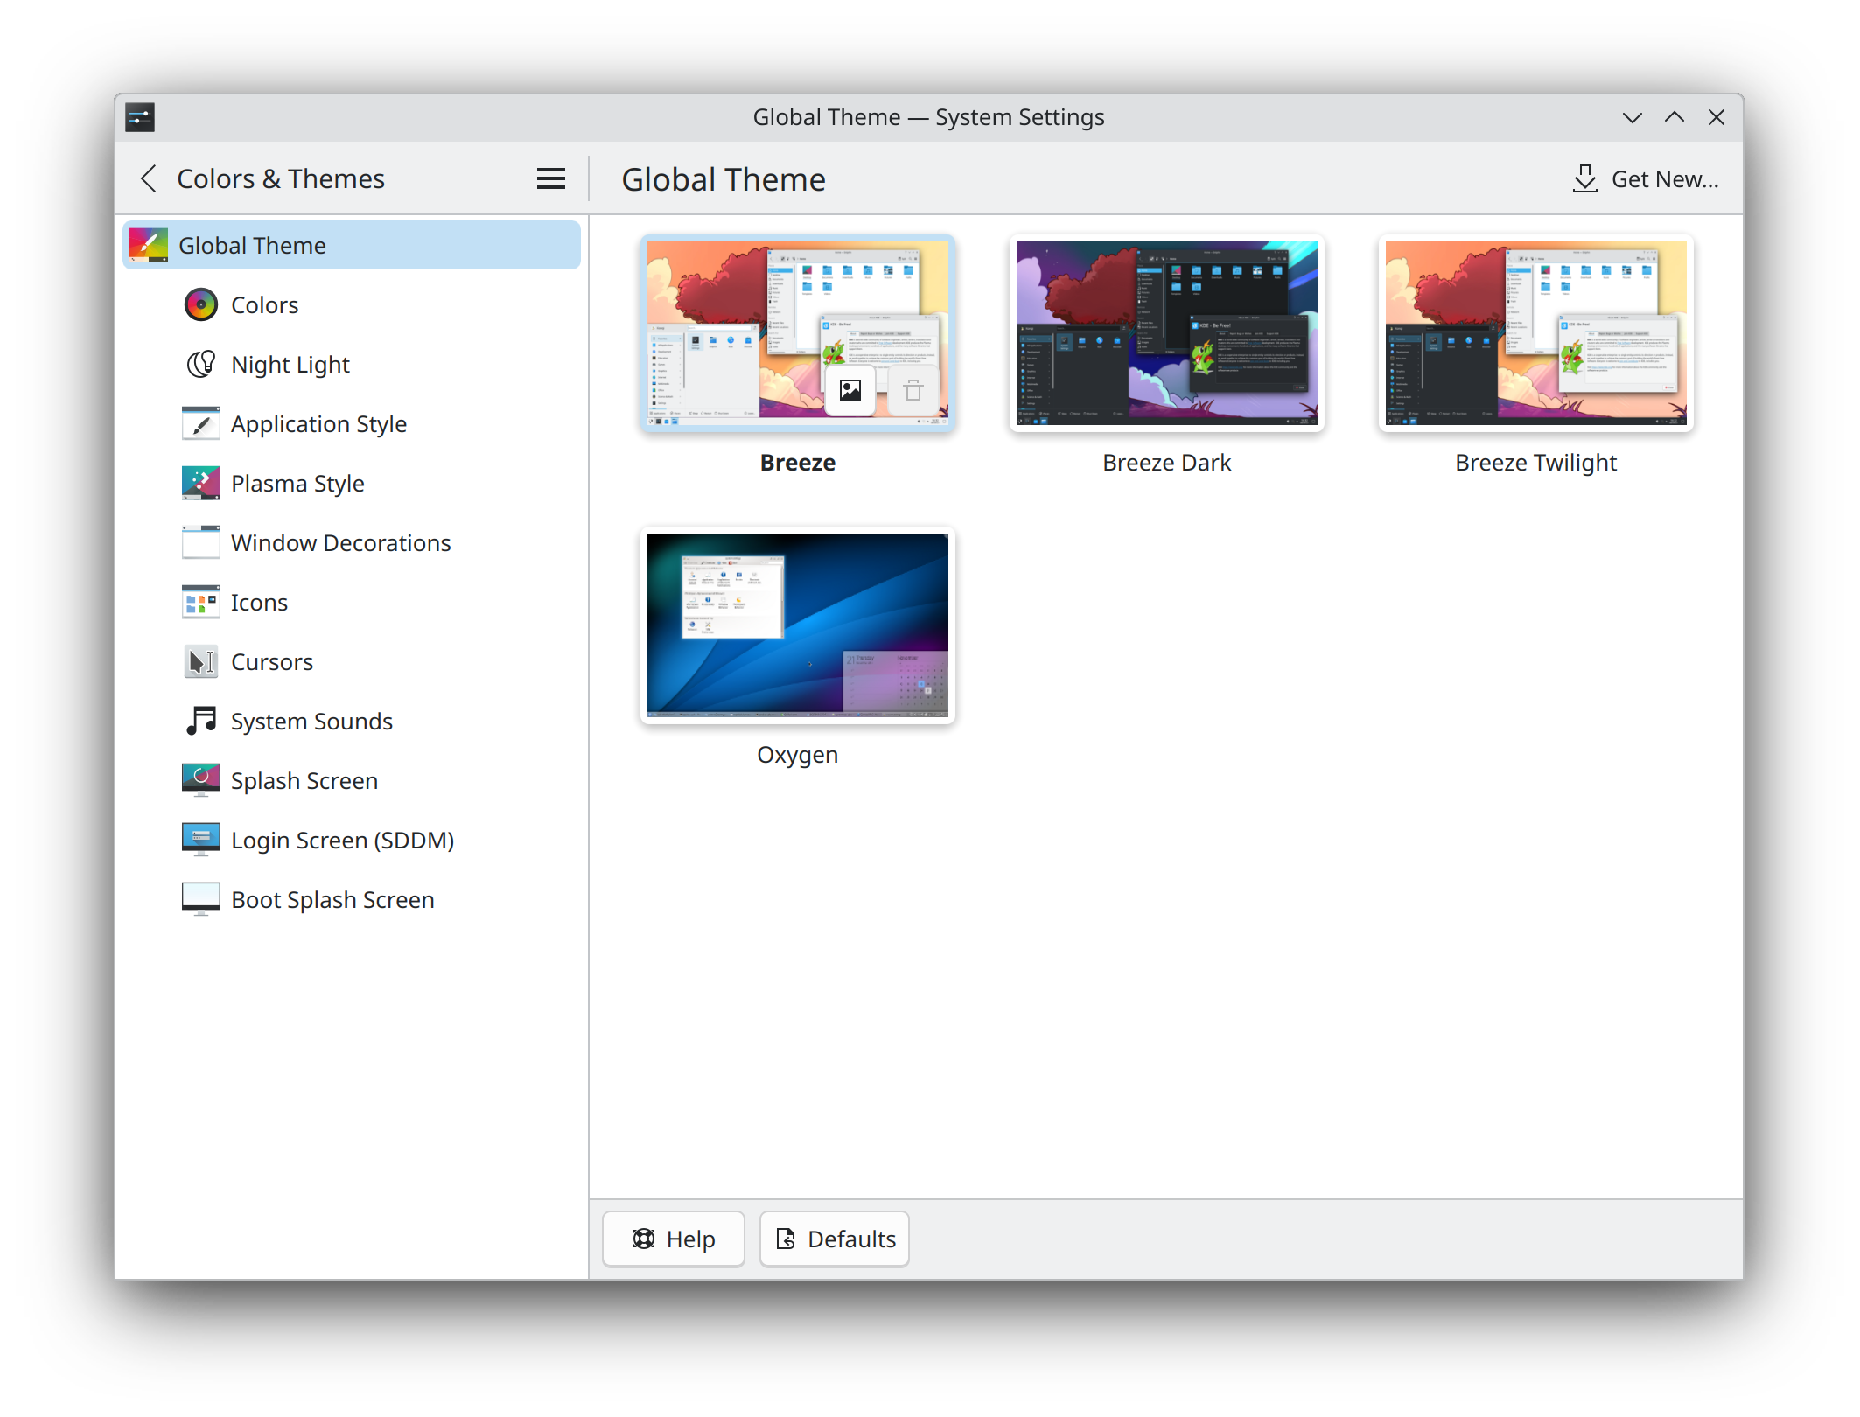Open the Global Theme sidebar icon
The image size is (1860, 1417).
[149, 245]
